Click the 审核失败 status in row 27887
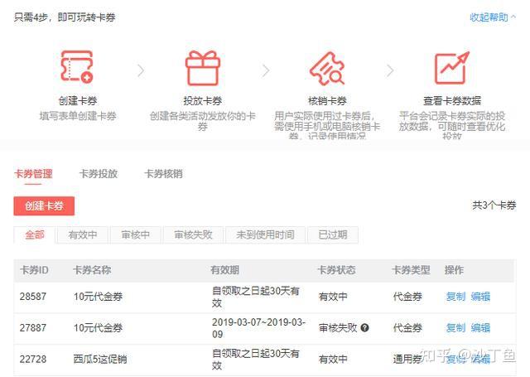Screen dimensions: 530x377 click(x=338, y=327)
